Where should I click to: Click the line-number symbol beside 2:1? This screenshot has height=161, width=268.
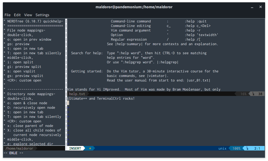[x=248, y=149]
